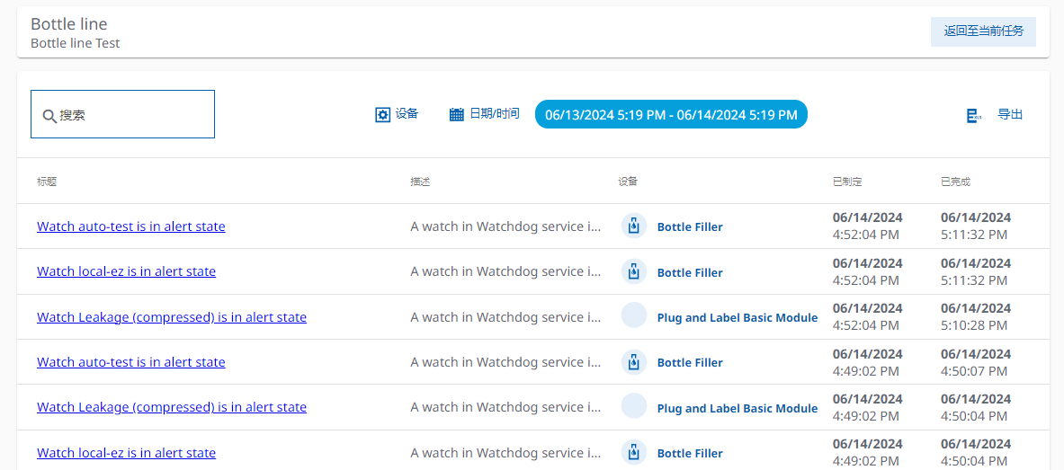The width and height of the screenshot is (1064, 470).
Task: Open the 设备 device filter
Action: [x=407, y=114]
